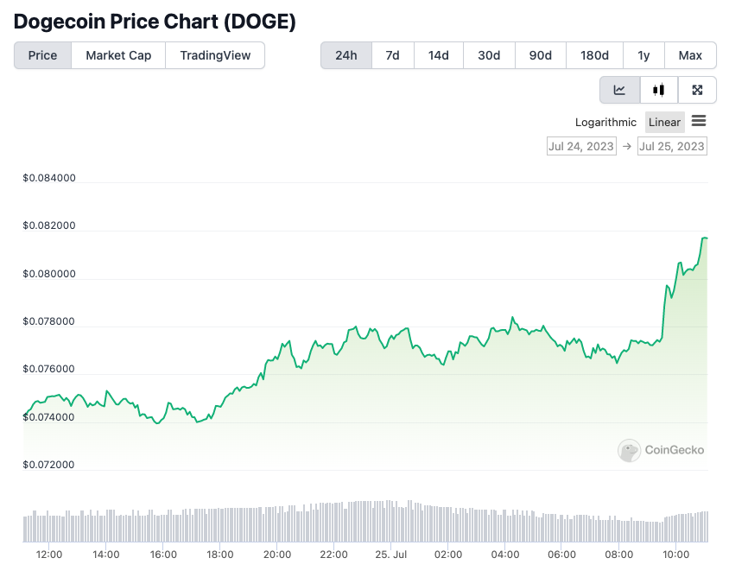The image size is (729, 577).
Task: Switch to the candlestick chart icon
Action: (659, 90)
